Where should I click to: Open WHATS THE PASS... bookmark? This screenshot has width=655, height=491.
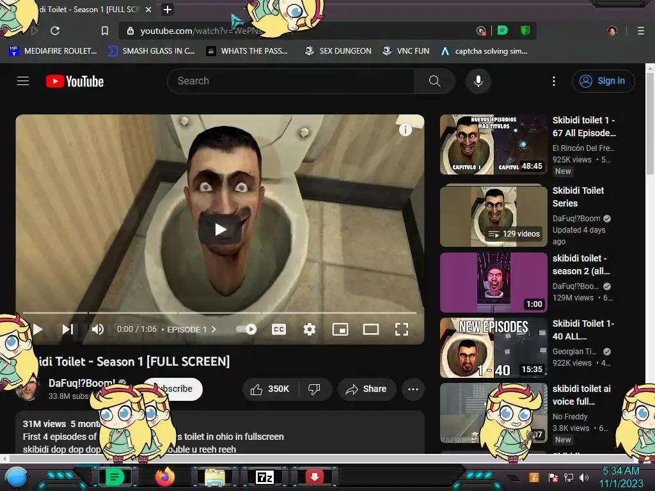[248, 51]
